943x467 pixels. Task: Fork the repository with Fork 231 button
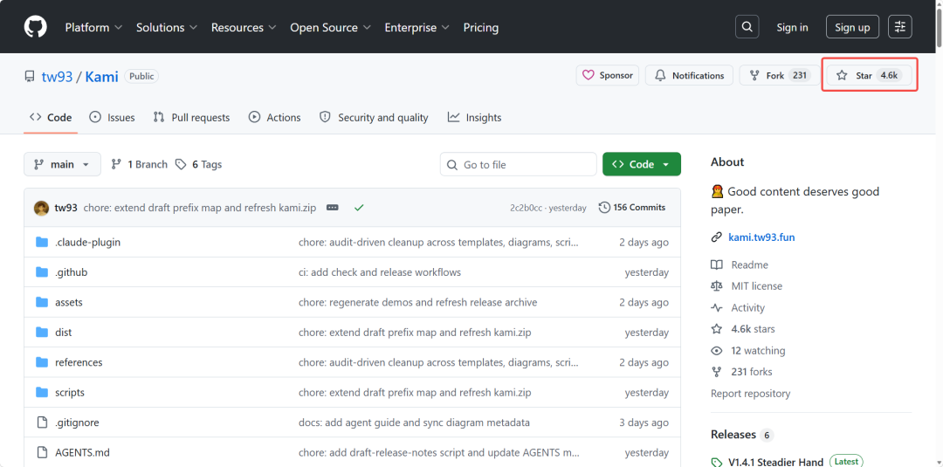tap(778, 76)
